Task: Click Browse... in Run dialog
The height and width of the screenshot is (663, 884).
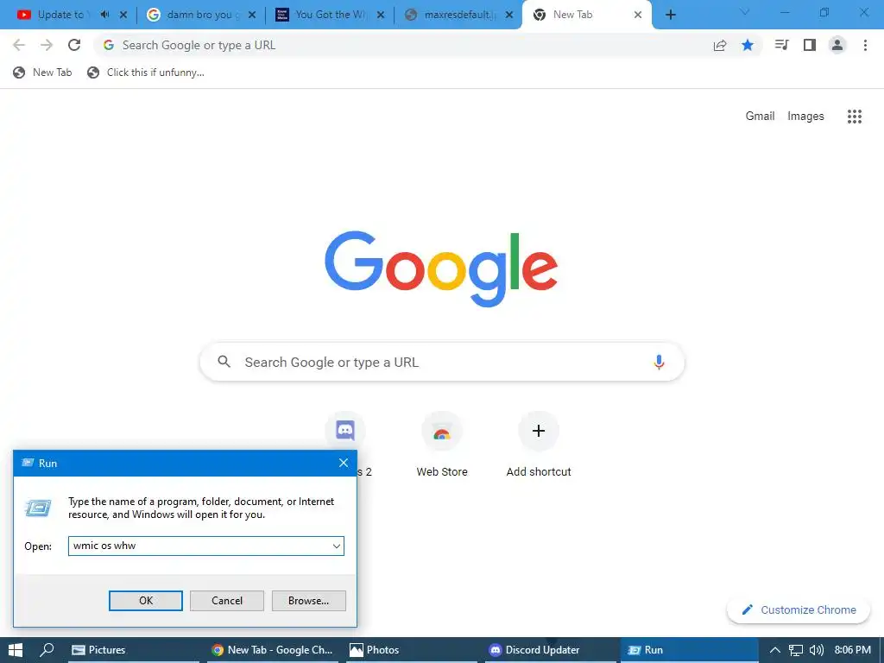Action: tap(308, 601)
